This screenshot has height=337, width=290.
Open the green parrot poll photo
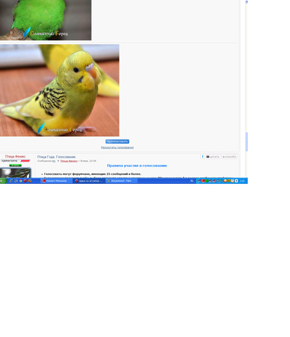(x=46, y=20)
